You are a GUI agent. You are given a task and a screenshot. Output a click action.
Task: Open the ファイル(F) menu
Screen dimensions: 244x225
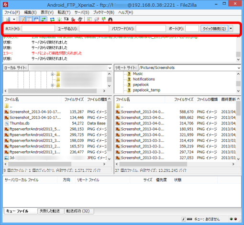tap(12, 12)
